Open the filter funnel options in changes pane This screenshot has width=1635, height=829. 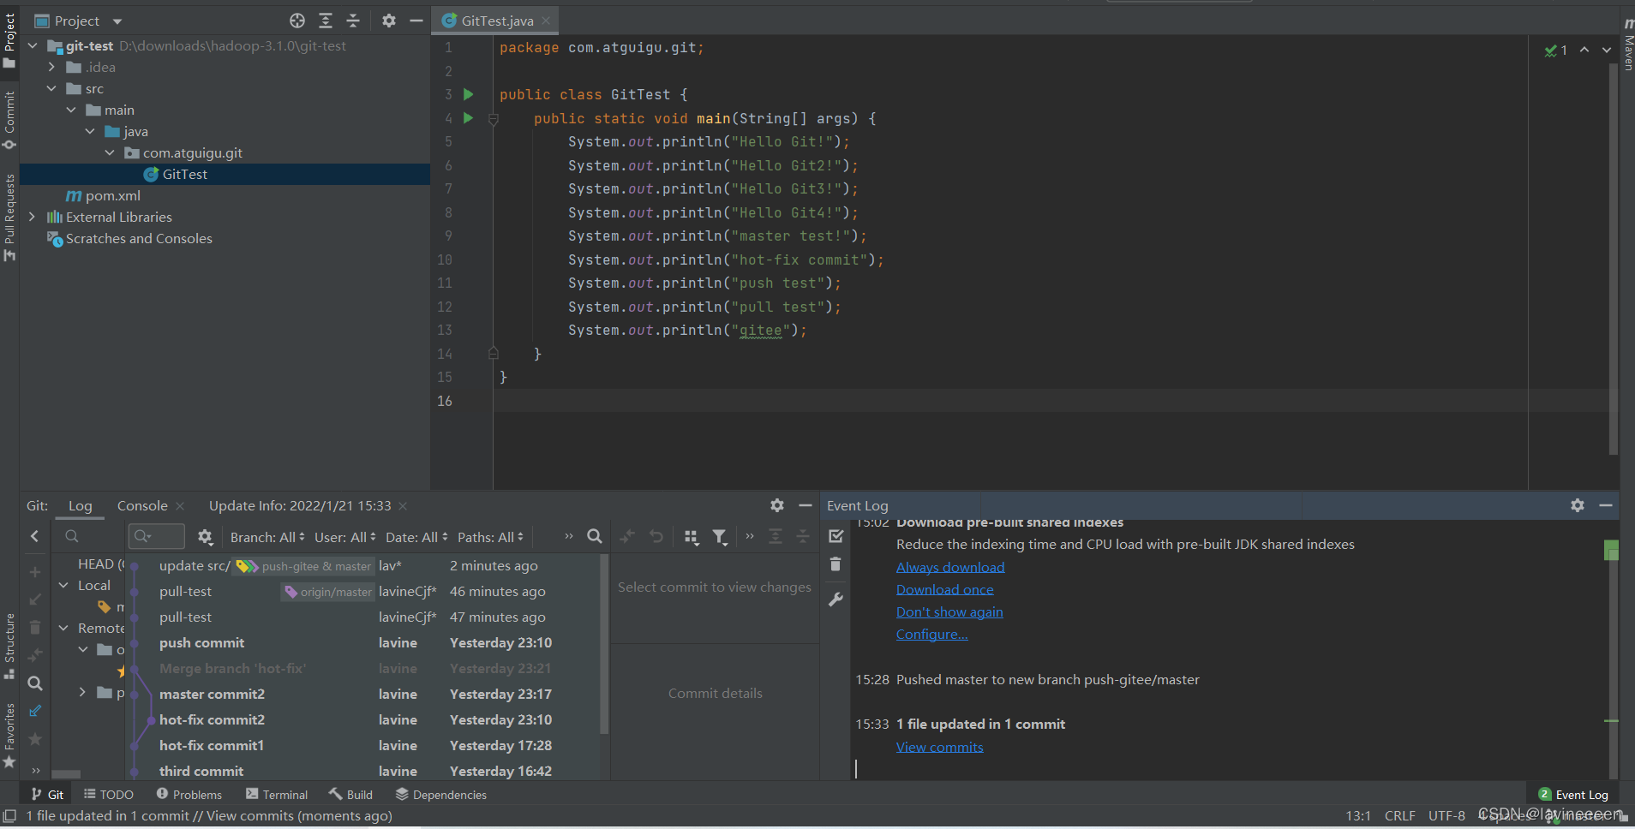click(x=720, y=537)
